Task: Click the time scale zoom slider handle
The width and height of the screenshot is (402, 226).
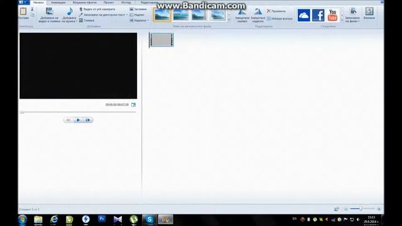Action: point(361,209)
